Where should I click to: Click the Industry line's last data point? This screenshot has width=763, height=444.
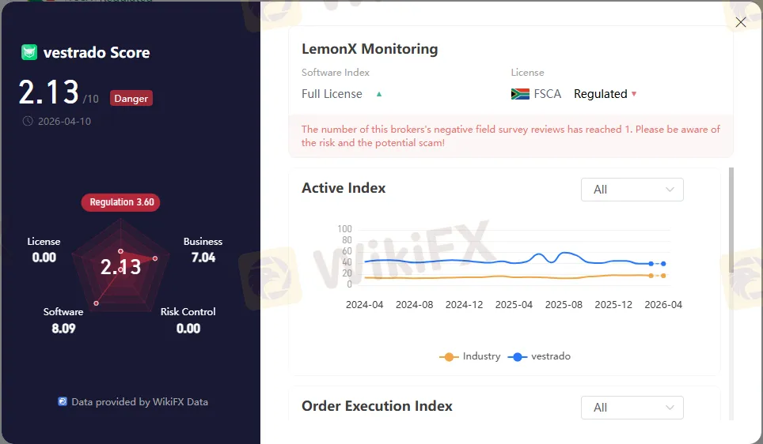click(663, 276)
